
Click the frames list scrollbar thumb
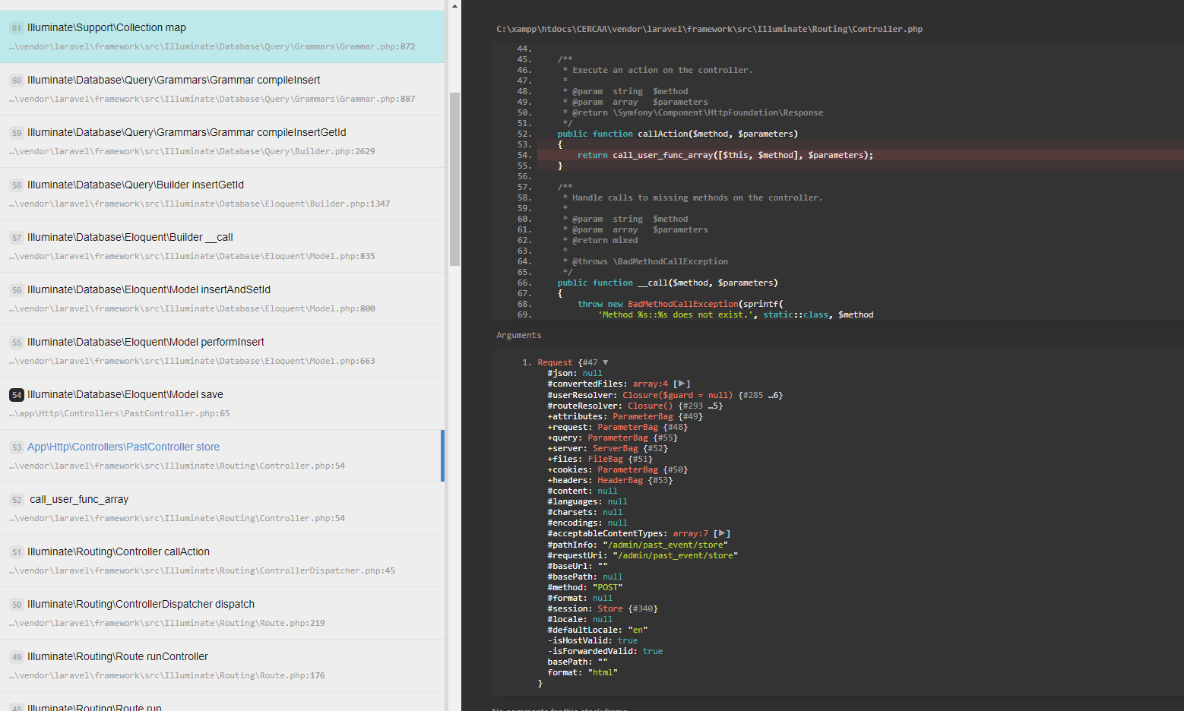point(454,179)
